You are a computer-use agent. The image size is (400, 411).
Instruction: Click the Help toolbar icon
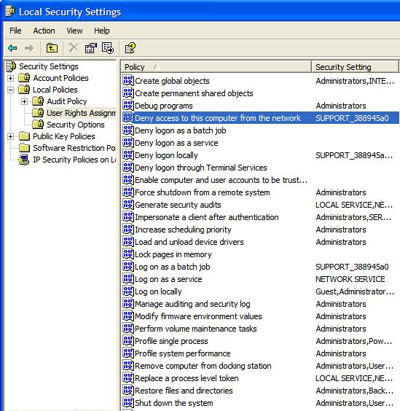(130, 48)
